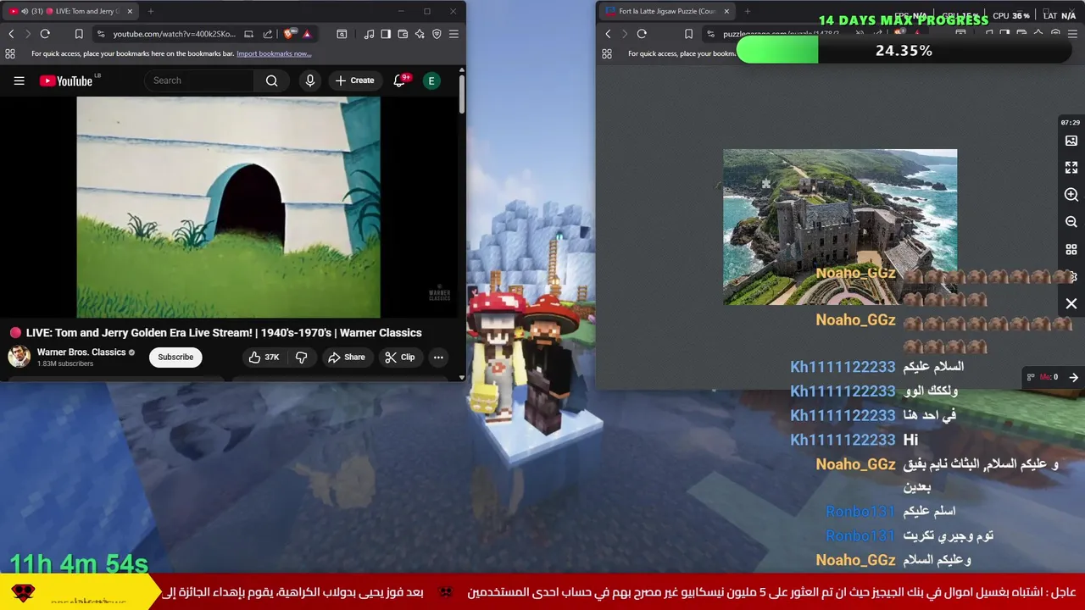Go back in the YouTube browser window
Viewport: 1085px width, 610px height.
pos(11,34)
